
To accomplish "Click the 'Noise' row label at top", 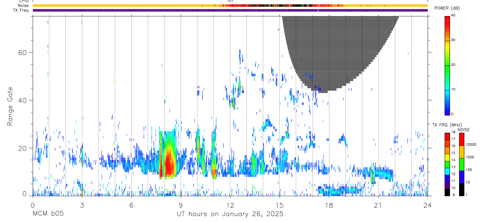I will tap(24, 5).
